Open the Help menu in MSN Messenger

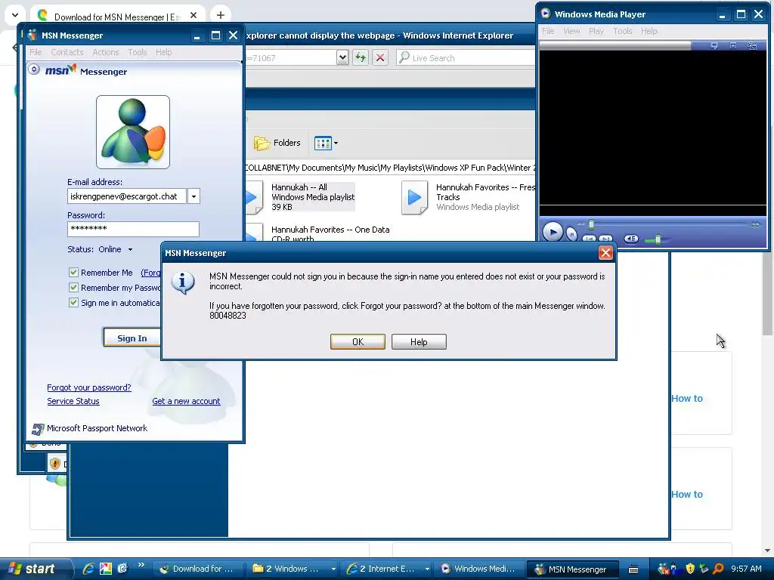pos(163,52)
